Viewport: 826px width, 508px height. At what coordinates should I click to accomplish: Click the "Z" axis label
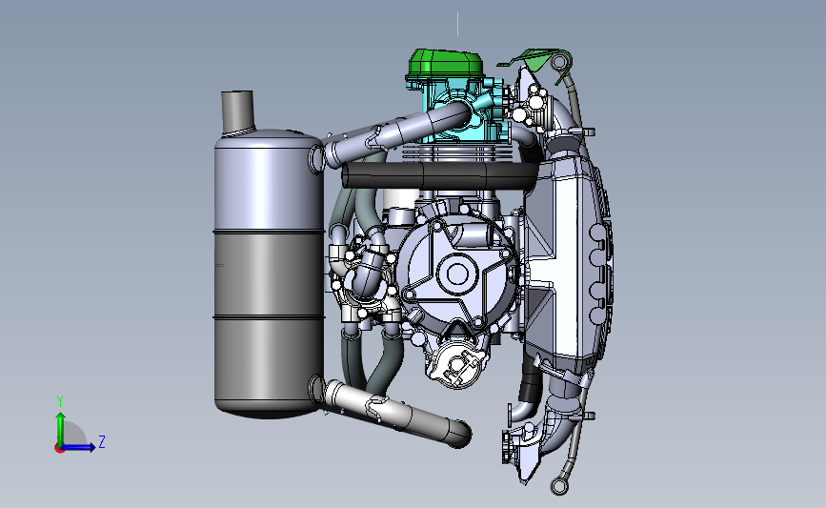(x=102, y=441)
